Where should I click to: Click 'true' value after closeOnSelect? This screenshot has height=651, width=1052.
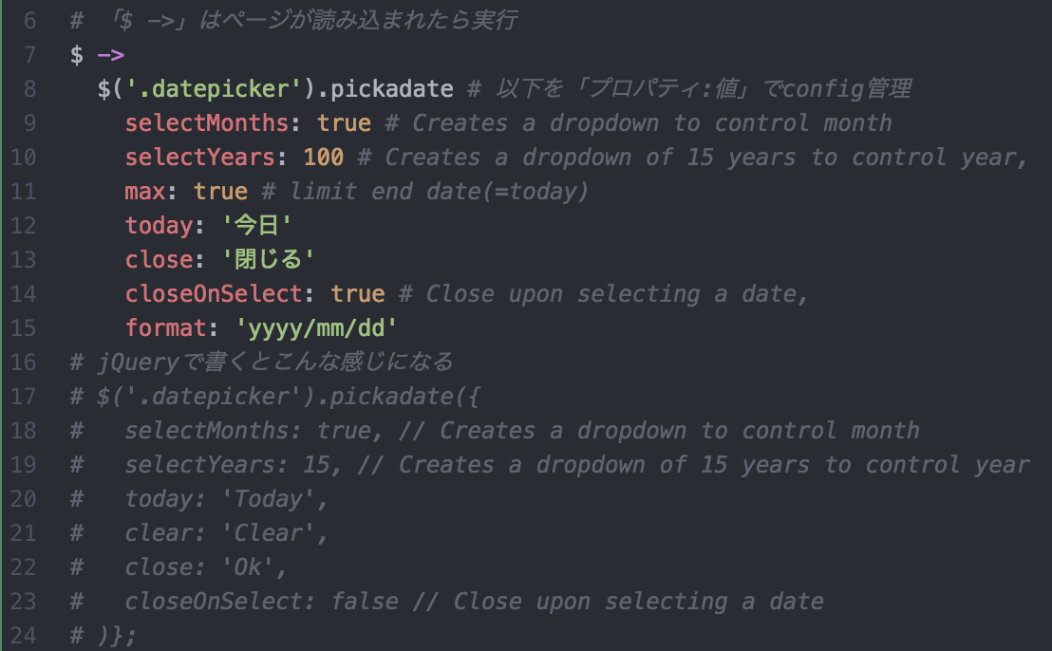[x=358, y=293]
